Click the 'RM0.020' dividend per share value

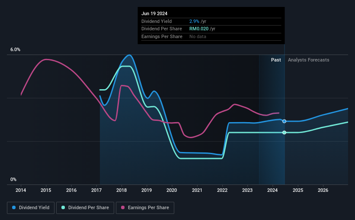coord(199,29)
